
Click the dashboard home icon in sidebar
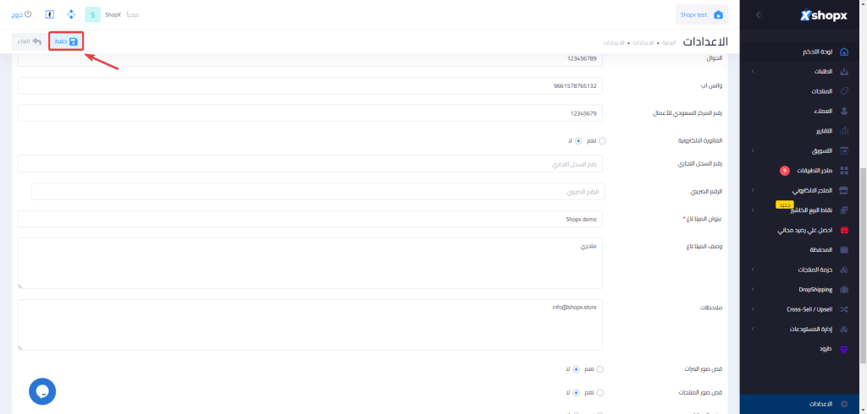tap(843, 52)
